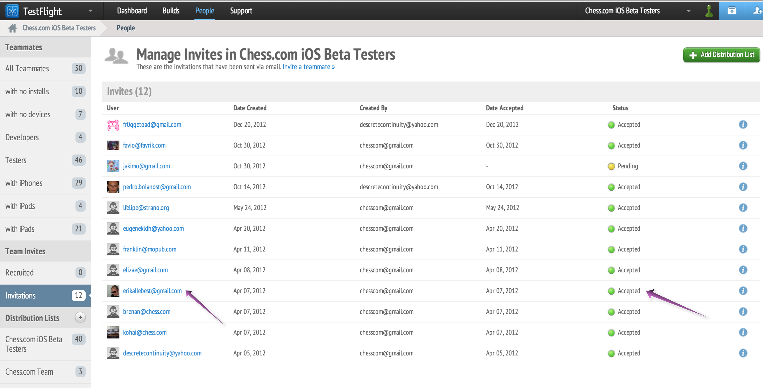Click the pink avatar of fr0ggetoad@gmail.com
This screenshot has width=763, height=388.
113,125
